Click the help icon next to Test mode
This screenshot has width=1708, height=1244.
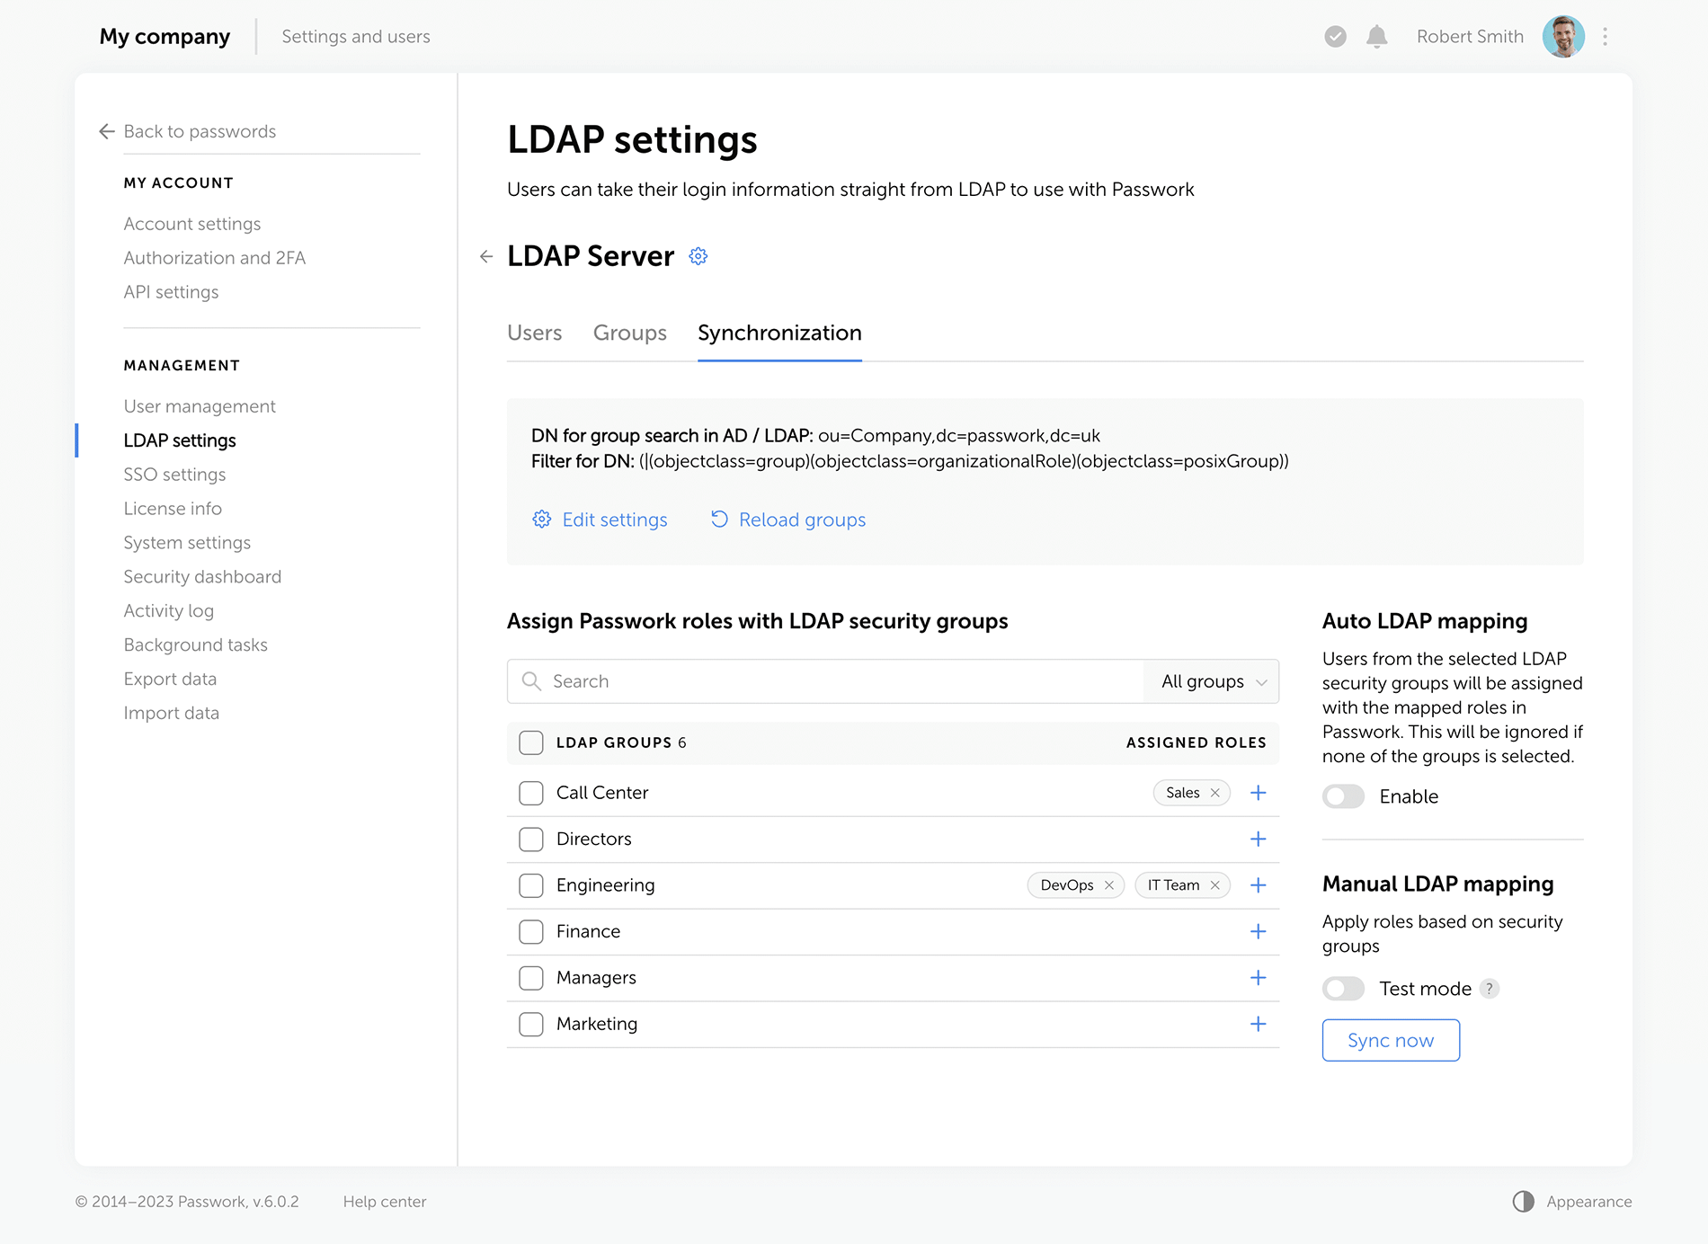(x=1490, y=989)
